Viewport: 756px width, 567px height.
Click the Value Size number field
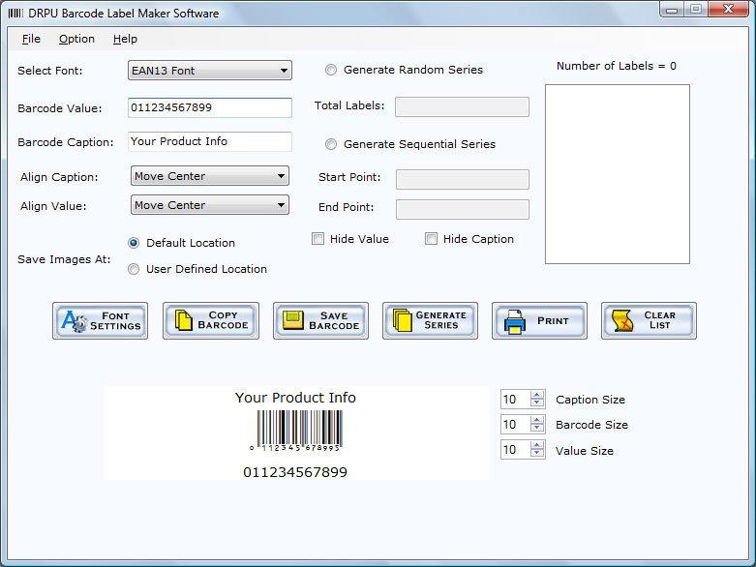515,450
